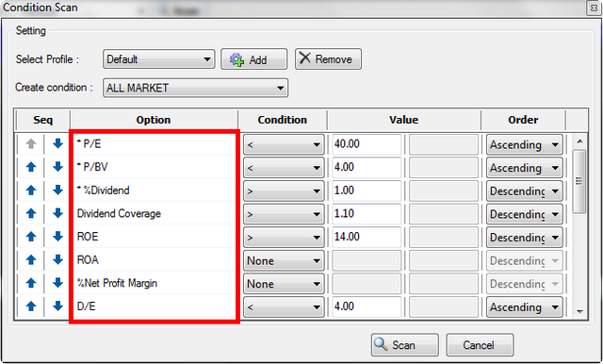The height and width of the screenshot is (364, 603).
Task: Select the %Net Profit Margin option row
Action: tap(154, 283)
